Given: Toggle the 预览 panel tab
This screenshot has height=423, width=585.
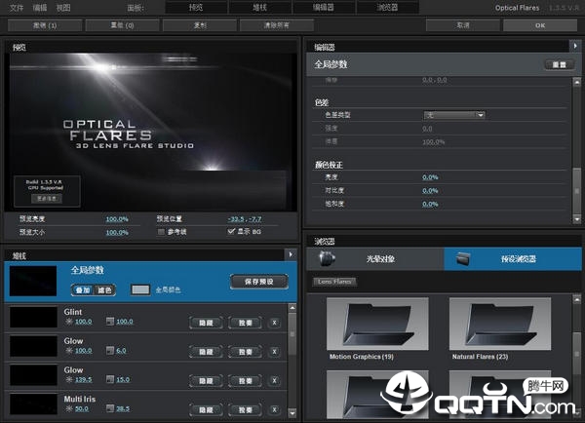Looking at the screenshot, I should 196,7.
